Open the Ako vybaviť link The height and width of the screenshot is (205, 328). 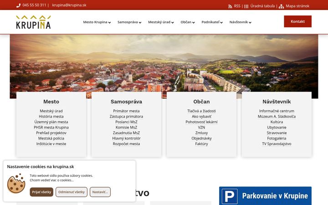(201, 117)
